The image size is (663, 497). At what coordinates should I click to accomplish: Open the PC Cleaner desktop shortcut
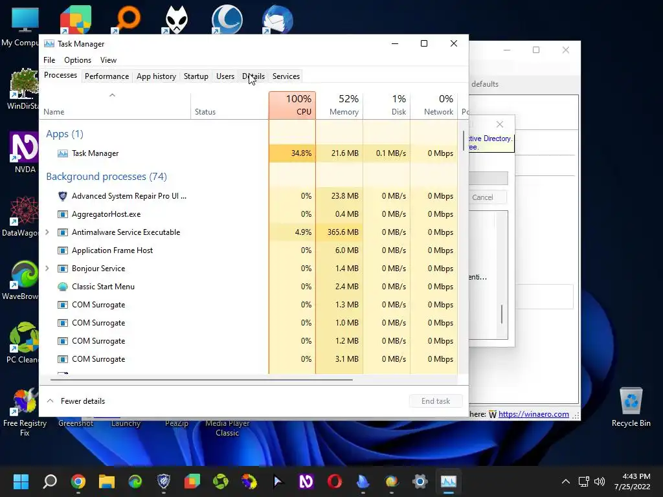24,337
